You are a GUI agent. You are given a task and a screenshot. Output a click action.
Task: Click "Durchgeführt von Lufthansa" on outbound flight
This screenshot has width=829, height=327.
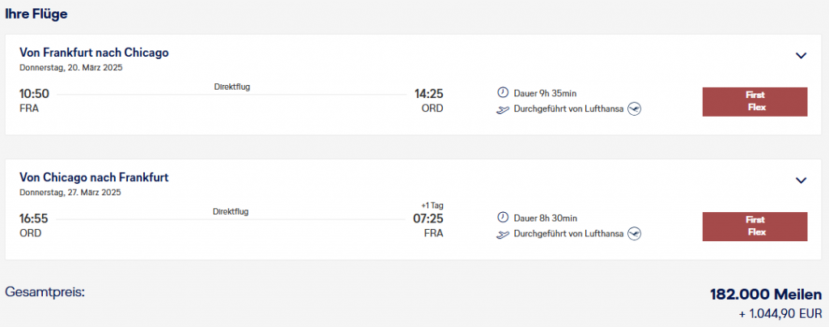point(568,109)
